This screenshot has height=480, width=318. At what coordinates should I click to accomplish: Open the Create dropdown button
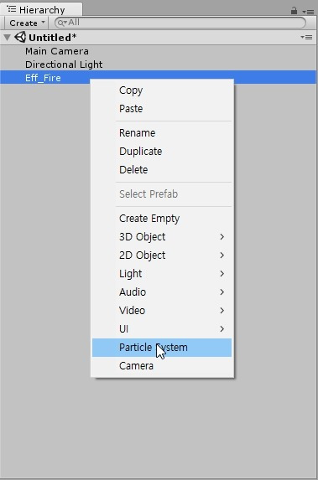click(27, 23)
